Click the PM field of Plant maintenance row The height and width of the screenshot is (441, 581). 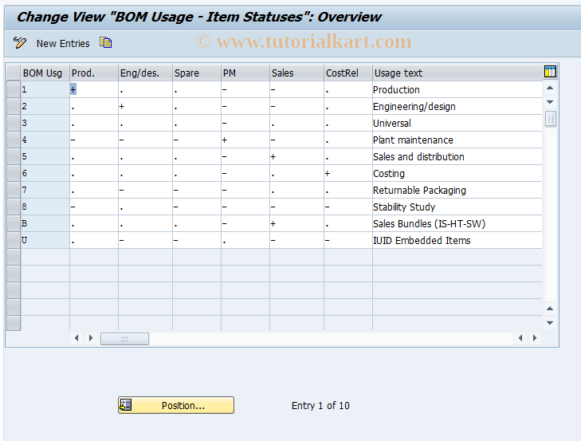pos(245,140)
